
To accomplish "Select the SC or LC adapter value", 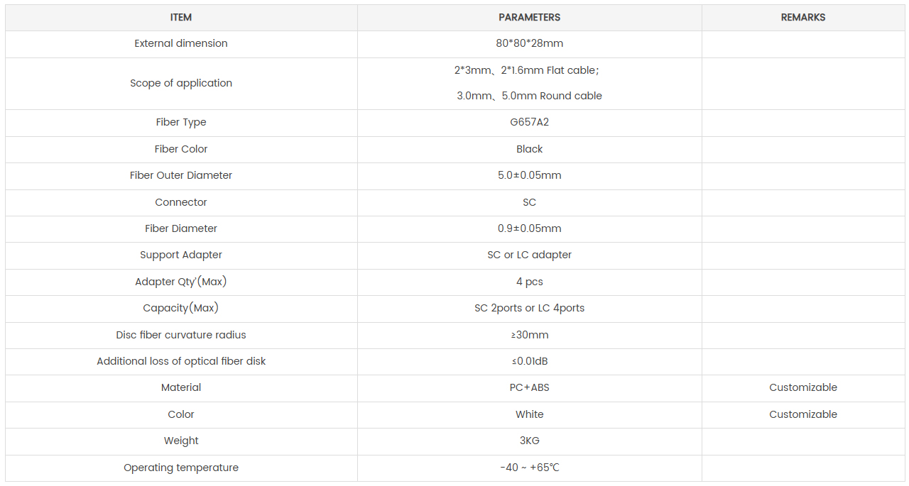I will point(529,255).
